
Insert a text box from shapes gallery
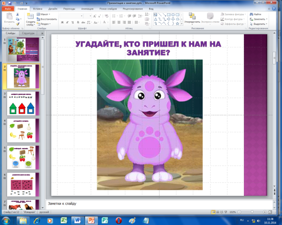coord(156,15)
